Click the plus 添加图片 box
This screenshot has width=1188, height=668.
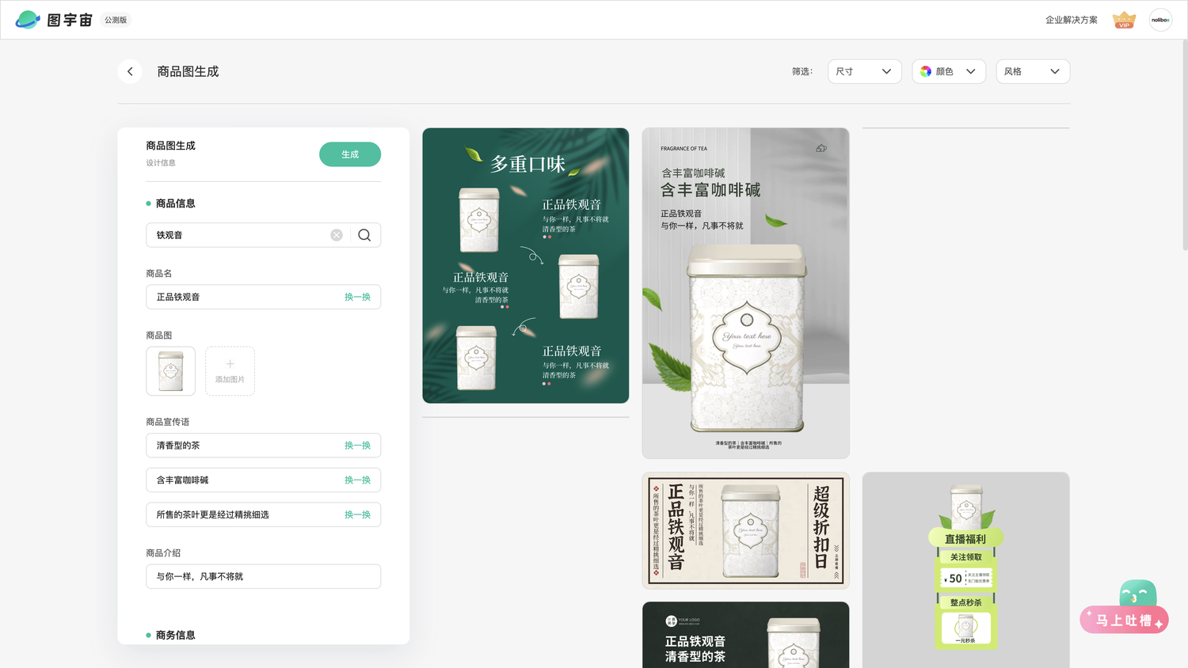coord(230,370)
